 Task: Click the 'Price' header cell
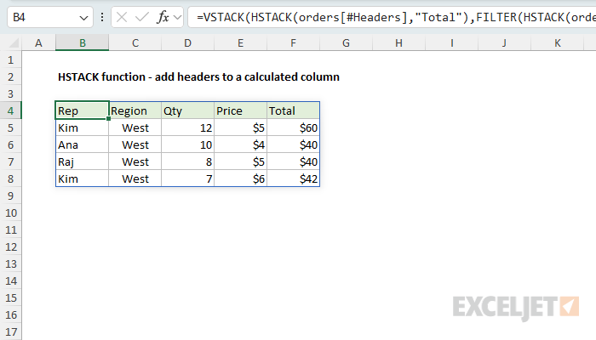(x=241, y=110)
